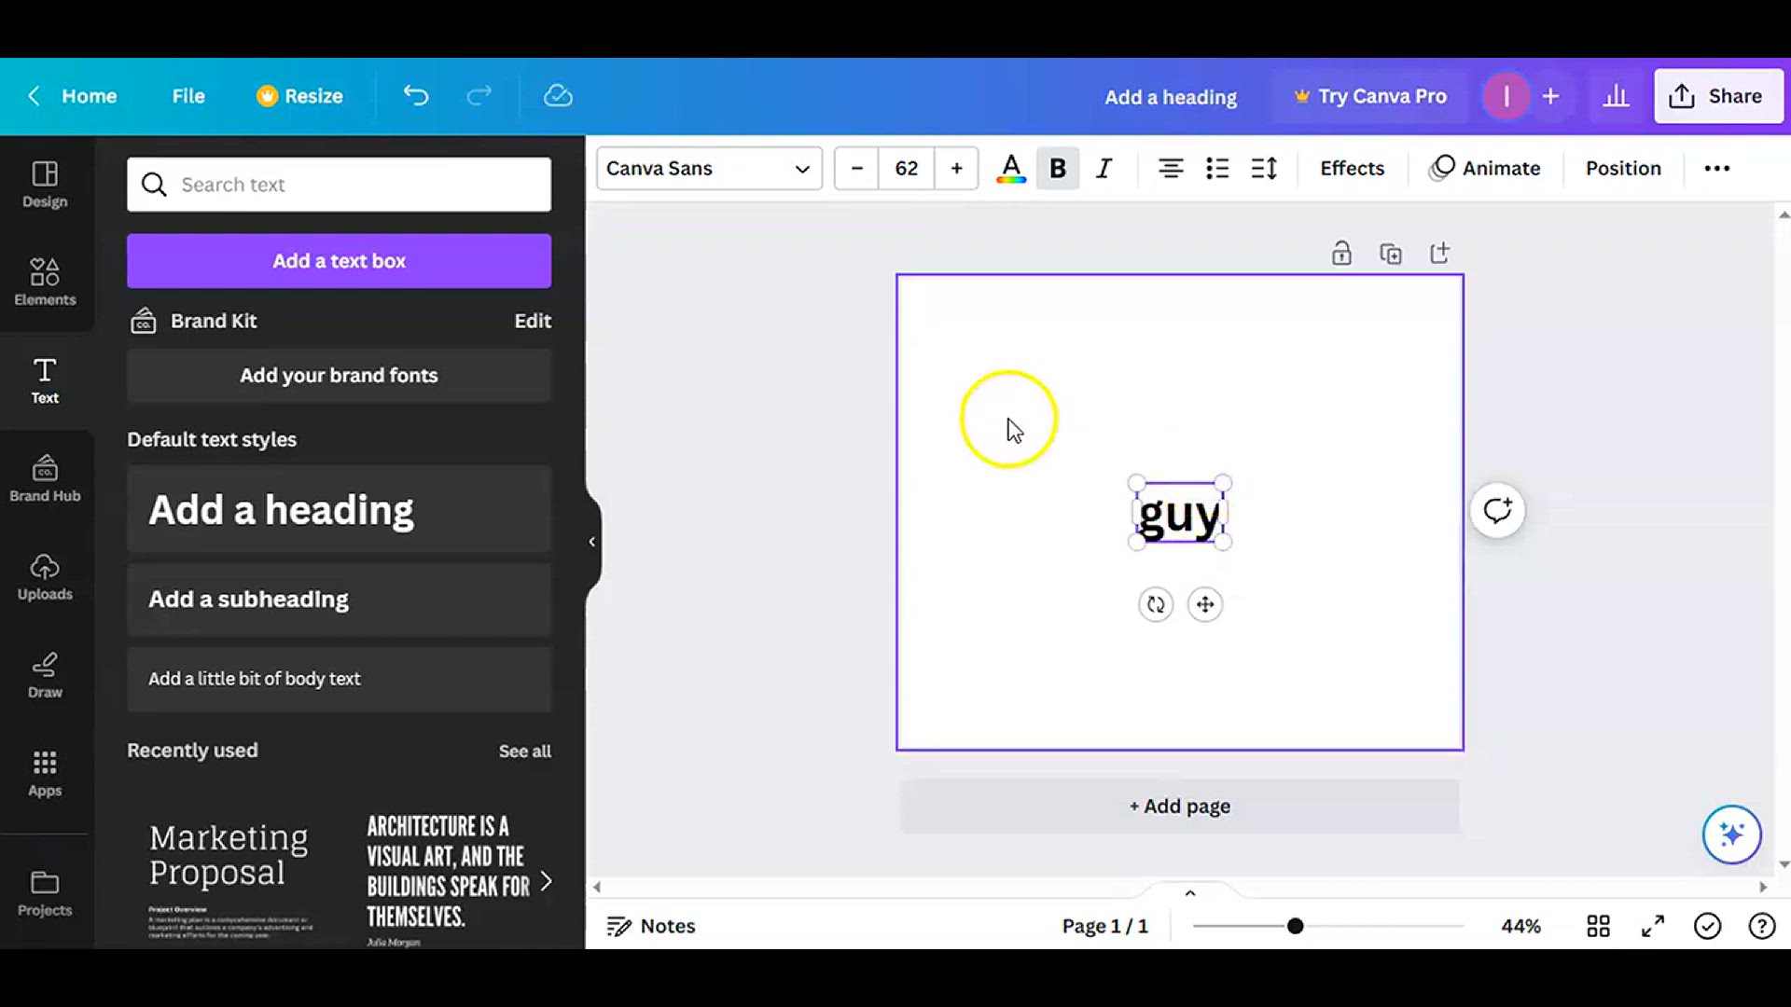The image size is (1791, 1007).
Task: Click the + Add page button
Action: [x=1179, y=807]
